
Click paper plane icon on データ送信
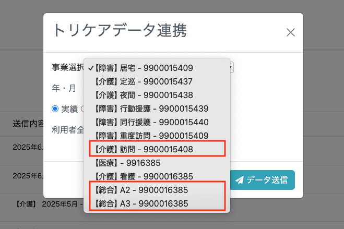tap(240, 180)
